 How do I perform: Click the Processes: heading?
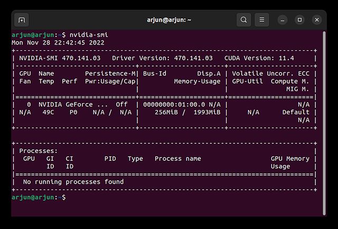(39, 151)
